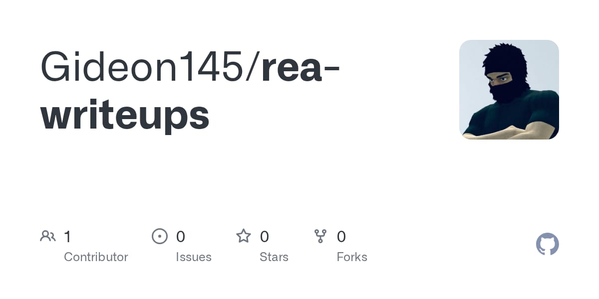Click the fork icon
This screenshot has height=299, width=599.
pyautogui.click(x=320, y=236)
